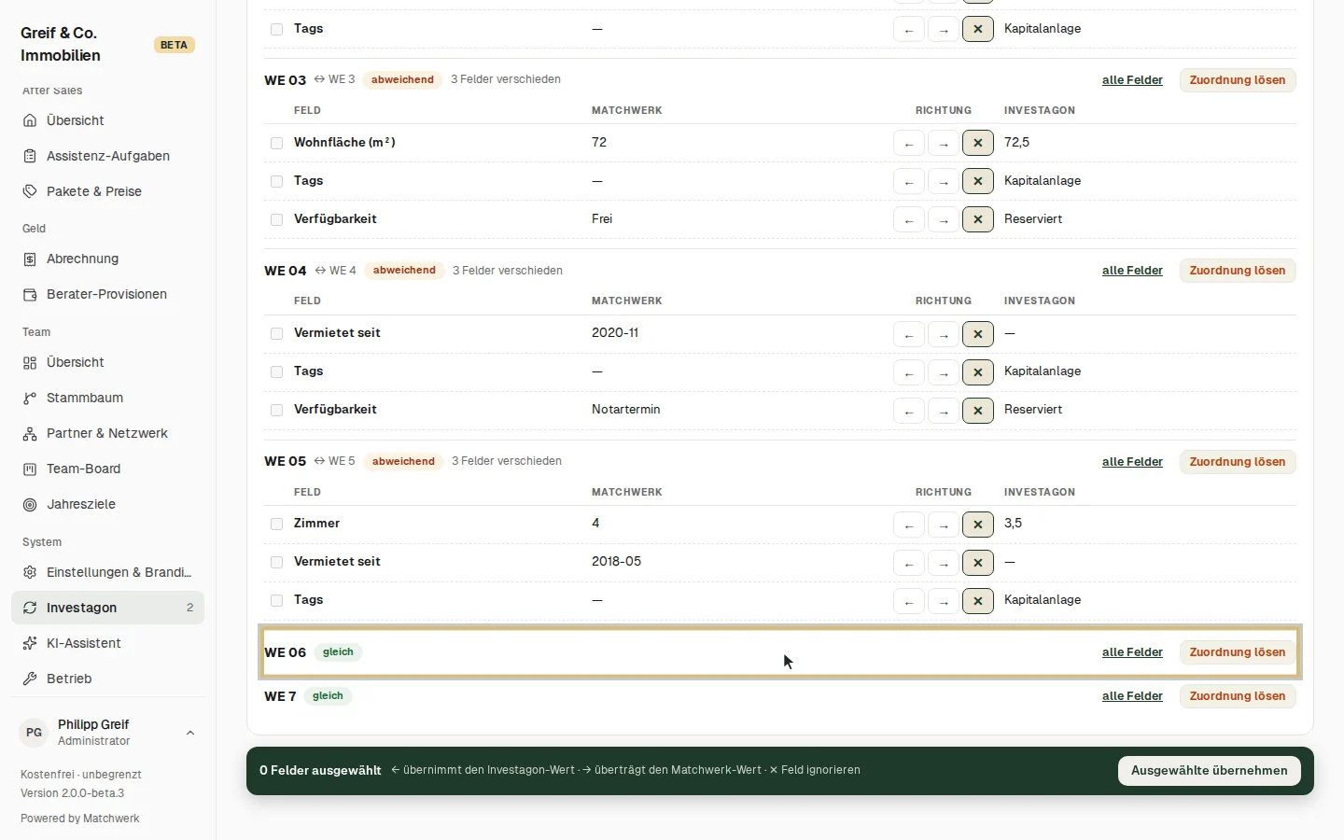Open Partner & Netzwerk

tap(107, 433)
